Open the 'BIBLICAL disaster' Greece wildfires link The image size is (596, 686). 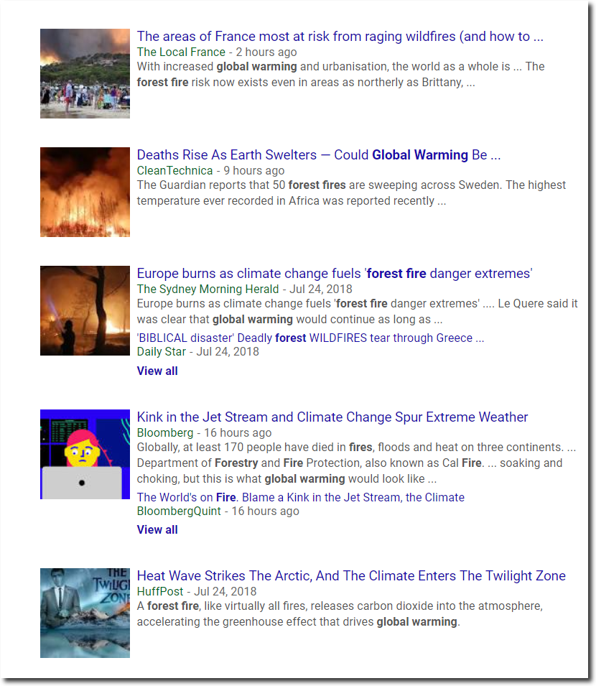(310, 338)
